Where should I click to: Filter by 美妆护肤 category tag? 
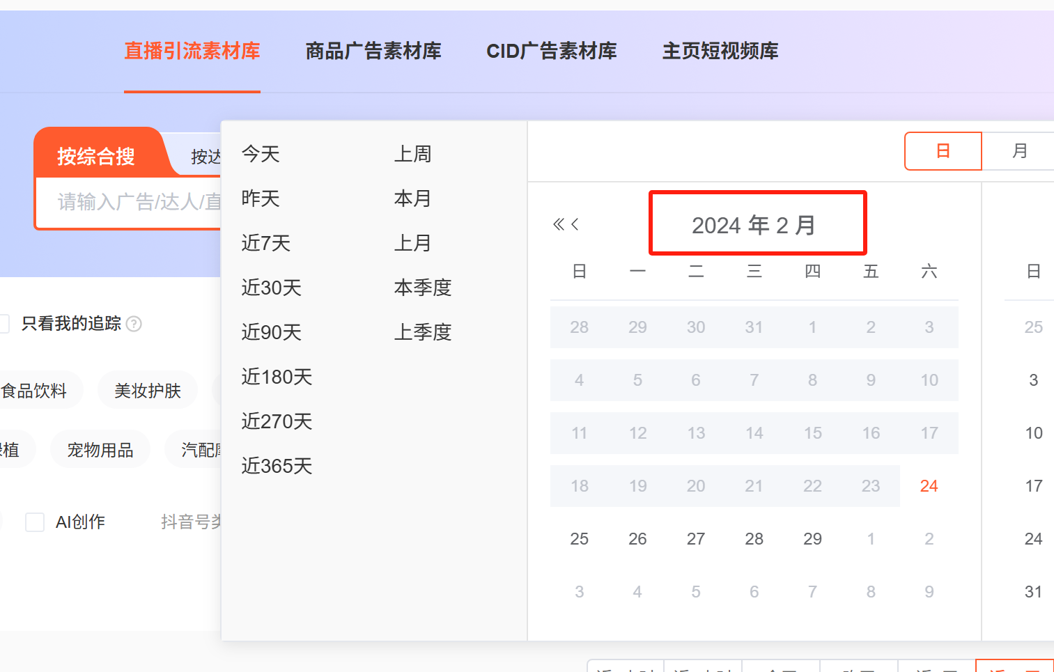click(x=147, y=391)
